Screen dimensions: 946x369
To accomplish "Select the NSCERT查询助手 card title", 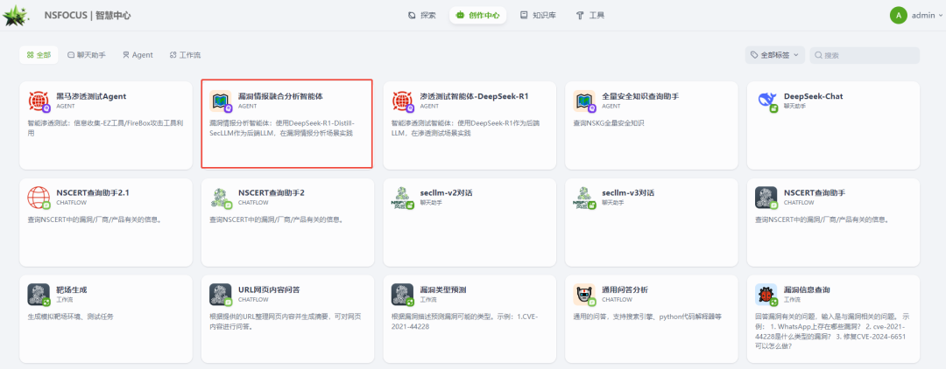I will [815, 192].
